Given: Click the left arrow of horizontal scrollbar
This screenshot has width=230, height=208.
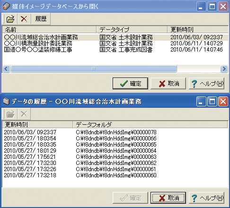Looking at the screenshot, I should [6, 69].
